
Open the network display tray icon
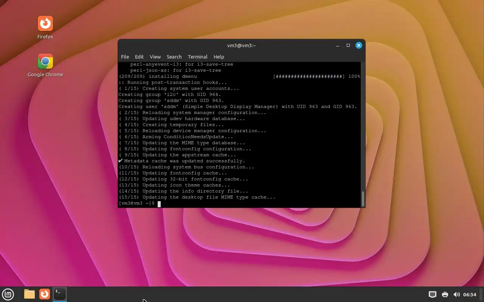click(433, 294)
